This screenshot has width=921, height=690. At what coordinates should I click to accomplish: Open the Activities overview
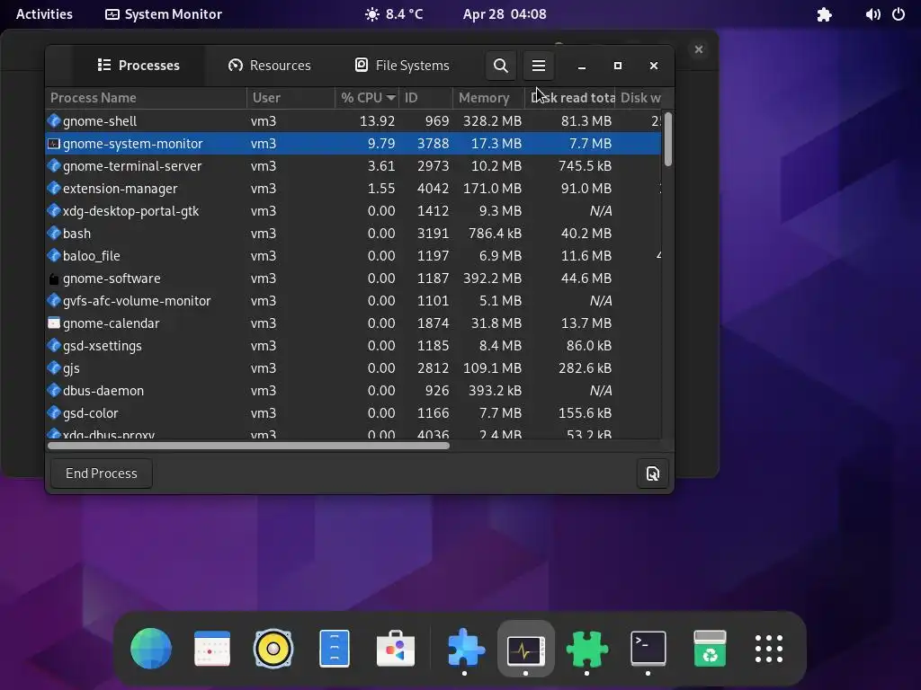point(44,14)
